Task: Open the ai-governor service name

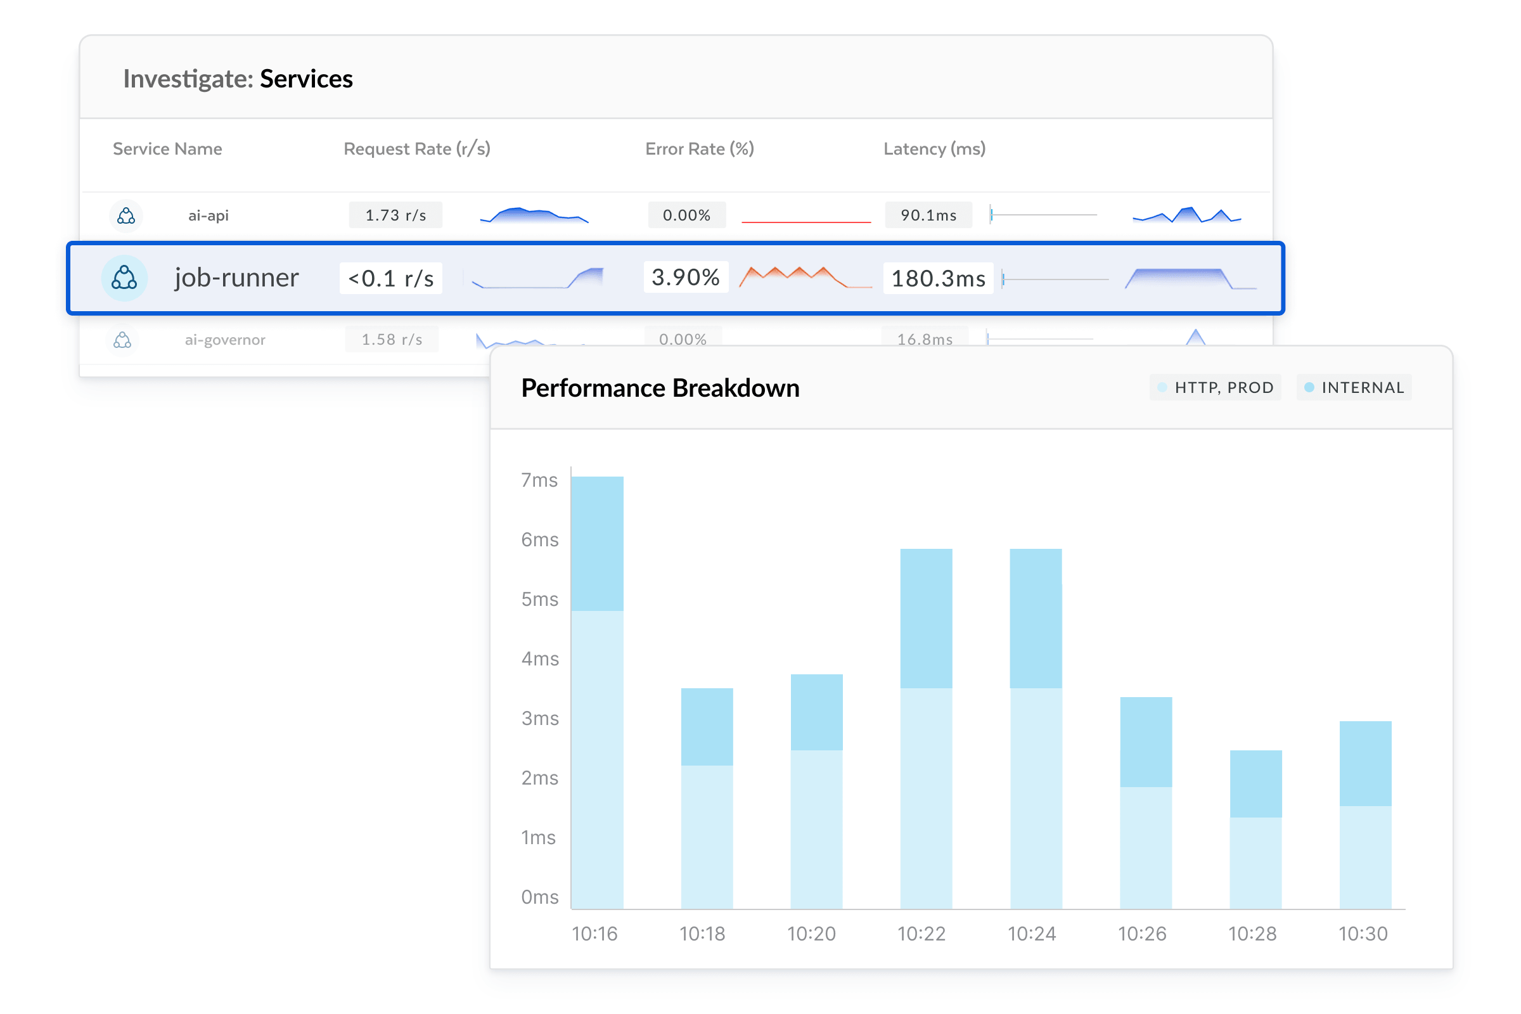Action: (x=225, y=340)
